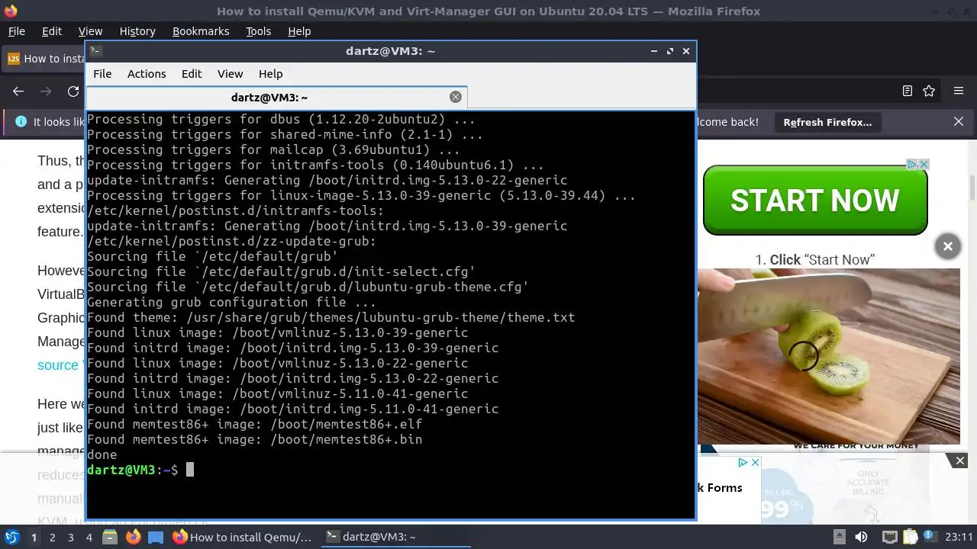Click AdChoices icon on bottom ad
977x549 pixels.
point(742,462)
